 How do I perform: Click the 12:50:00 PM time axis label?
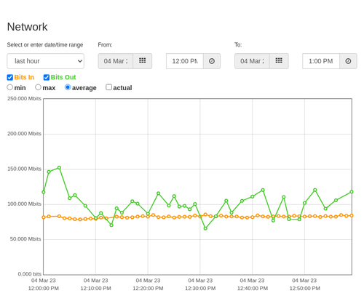tap(304, 289)
